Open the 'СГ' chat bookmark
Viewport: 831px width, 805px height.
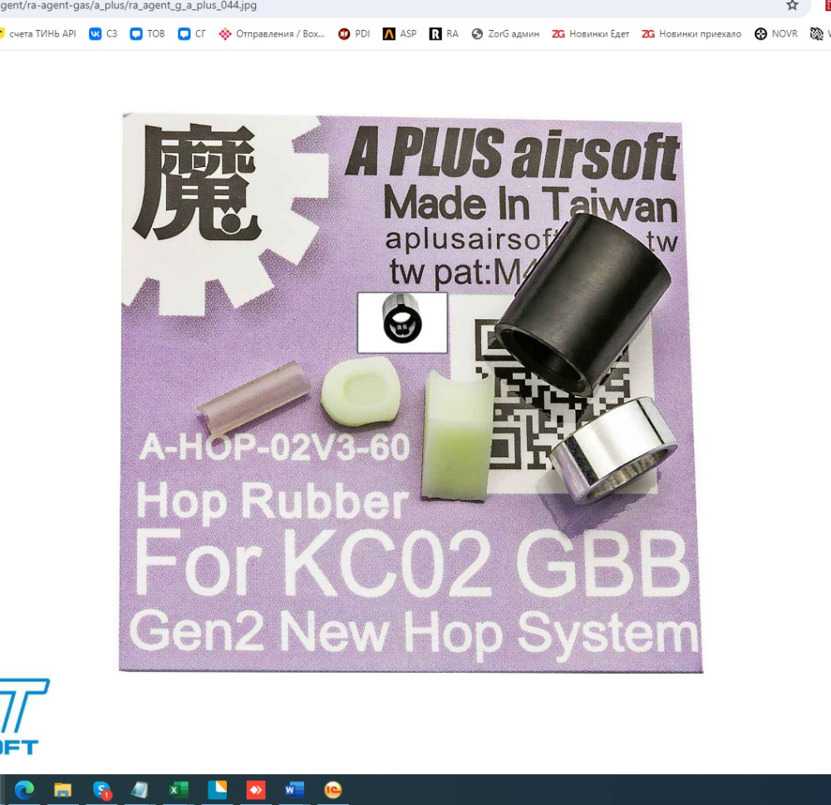[x=192, y=34]
